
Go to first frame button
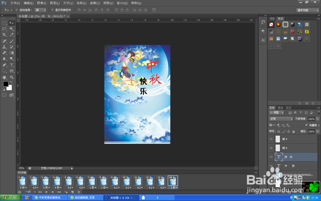click(x=40, y=192)
